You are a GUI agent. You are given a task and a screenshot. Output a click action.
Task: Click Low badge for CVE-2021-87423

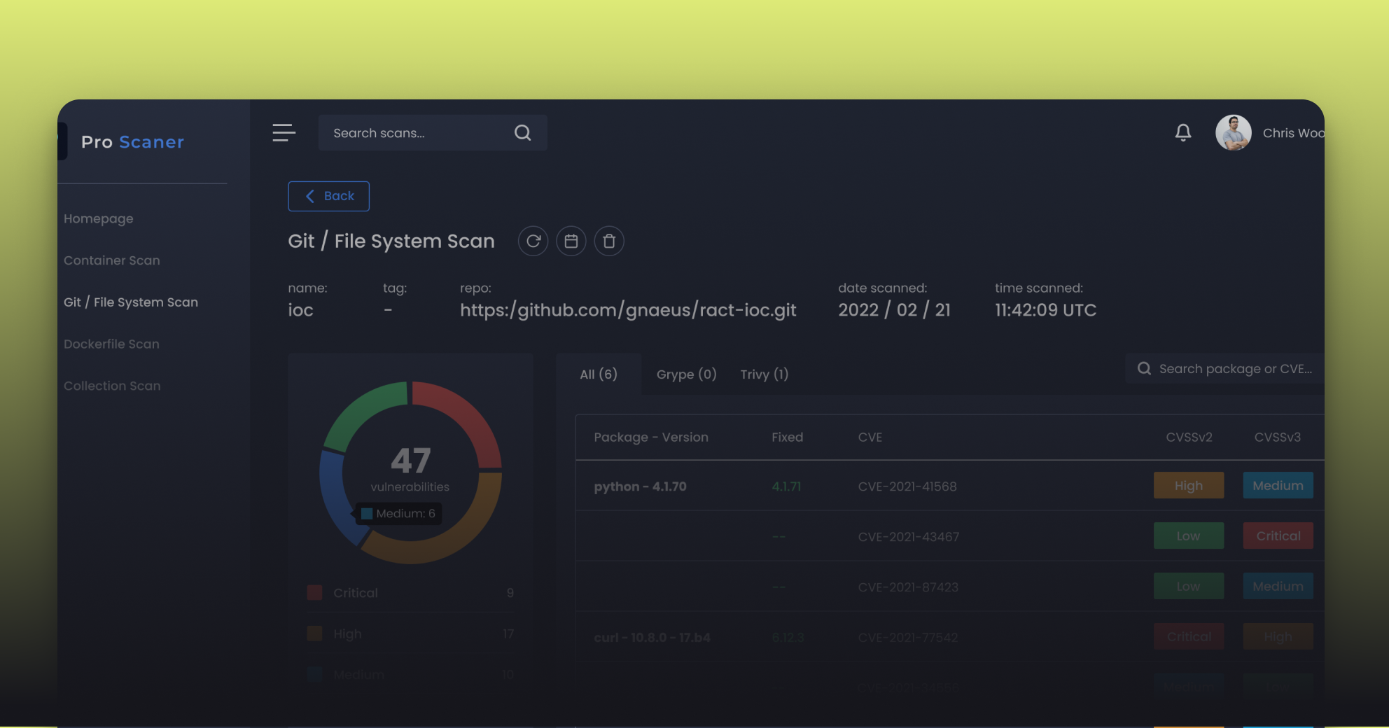click(x=1189, y=586)
